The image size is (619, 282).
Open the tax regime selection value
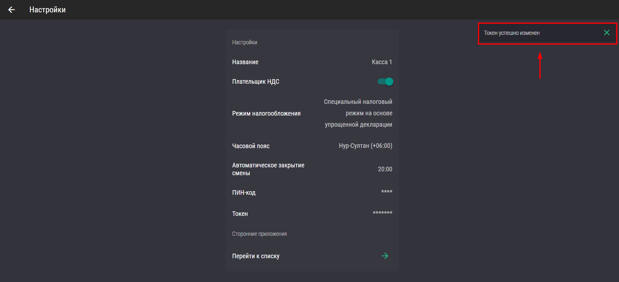358,113
